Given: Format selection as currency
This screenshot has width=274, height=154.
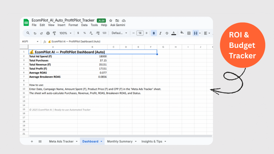Looking at the screenshot, I should pos(78,33).
